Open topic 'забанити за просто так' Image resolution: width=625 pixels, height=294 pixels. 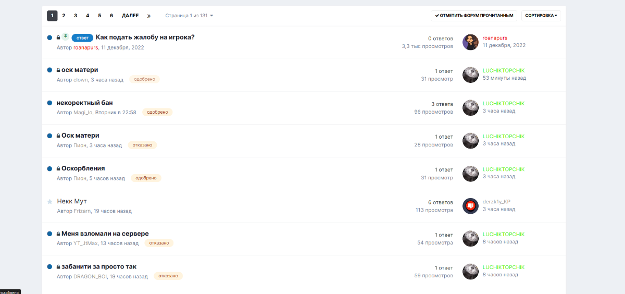(99, 266)
